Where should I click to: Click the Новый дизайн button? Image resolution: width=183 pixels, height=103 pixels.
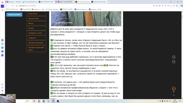point(14,15)
